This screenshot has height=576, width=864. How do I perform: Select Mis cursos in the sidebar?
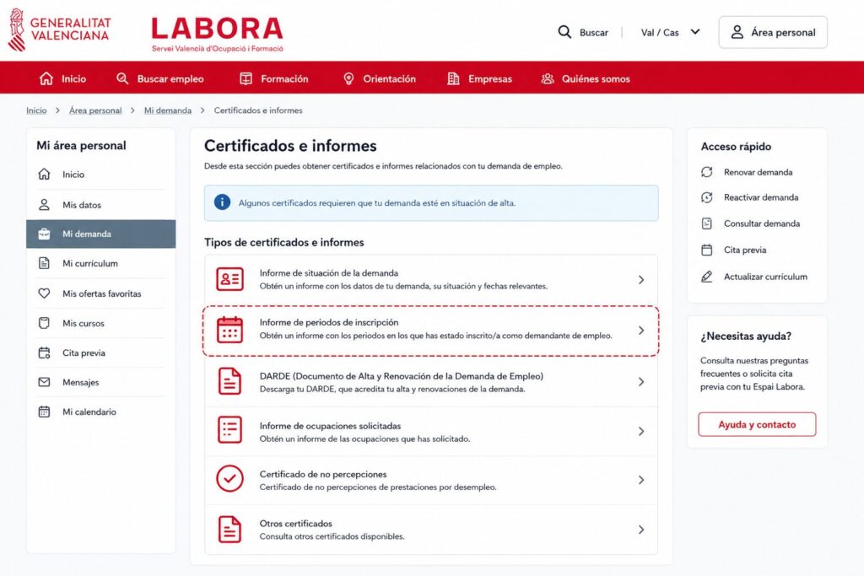(x=101, y=323)
